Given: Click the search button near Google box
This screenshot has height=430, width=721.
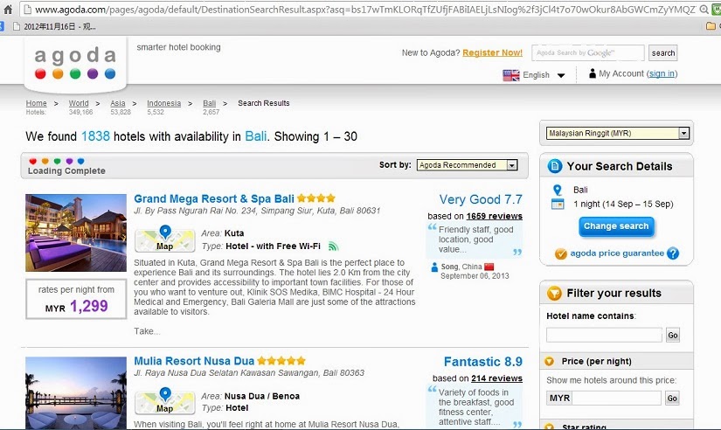Looking at the screenshot, I should [x=663, y=53].
